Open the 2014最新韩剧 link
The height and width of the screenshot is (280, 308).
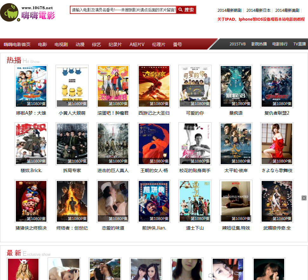(x=230, y=10)
